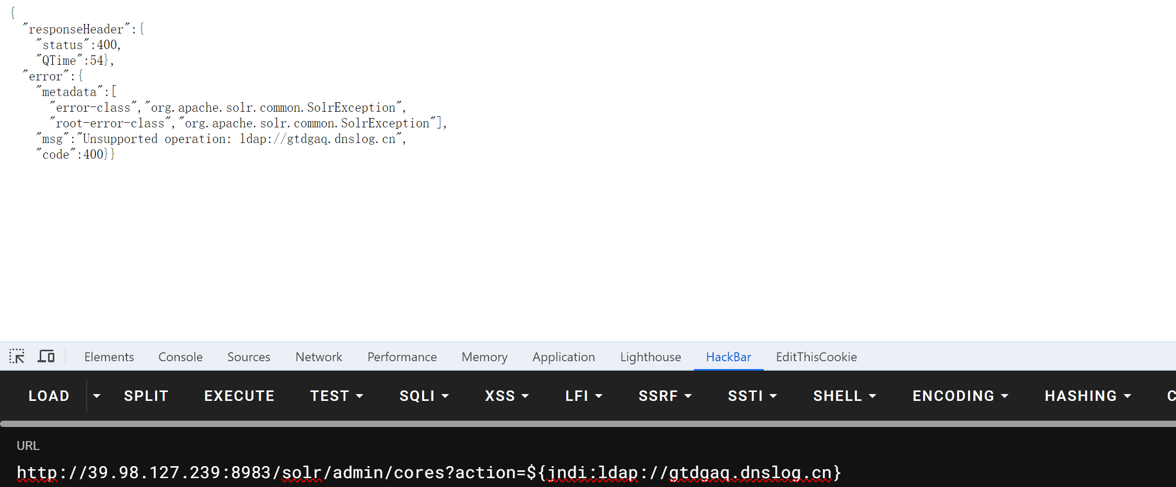
Task: Expand the HASHING dropdown
Action: click(x=1088, y=396)
